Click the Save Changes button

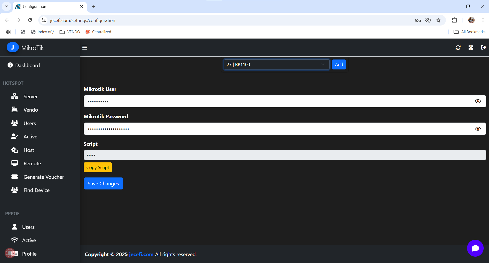coord(103,184)
